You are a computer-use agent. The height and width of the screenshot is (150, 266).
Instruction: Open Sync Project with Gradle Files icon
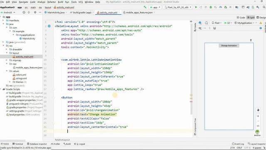(x=248, y=7)
